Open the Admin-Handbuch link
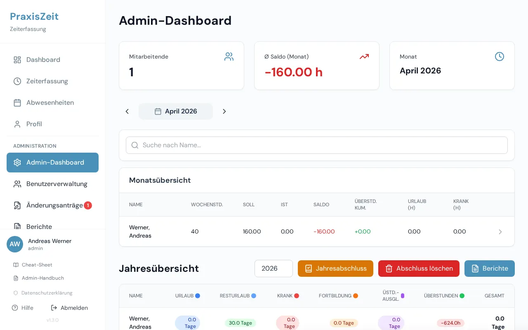The image size is (528, 330). point(39,278)
